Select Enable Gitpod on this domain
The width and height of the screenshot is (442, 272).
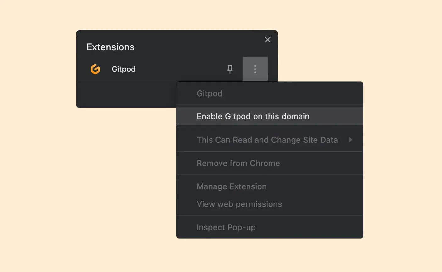pyautogui.click(x=270, y=116)
